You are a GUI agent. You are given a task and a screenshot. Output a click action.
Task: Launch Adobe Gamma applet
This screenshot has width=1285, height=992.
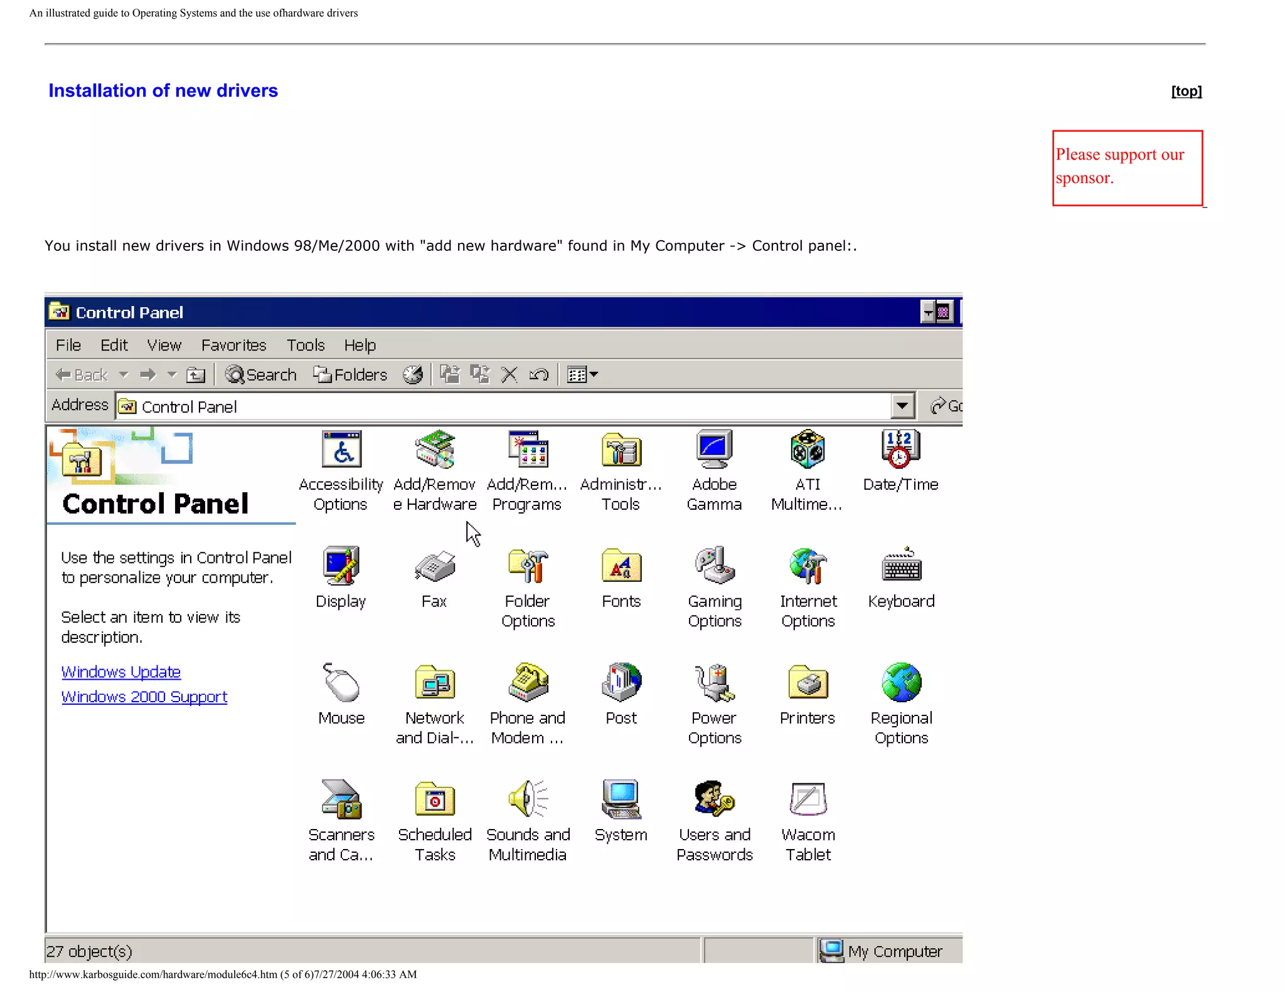(x=714, y=449)
